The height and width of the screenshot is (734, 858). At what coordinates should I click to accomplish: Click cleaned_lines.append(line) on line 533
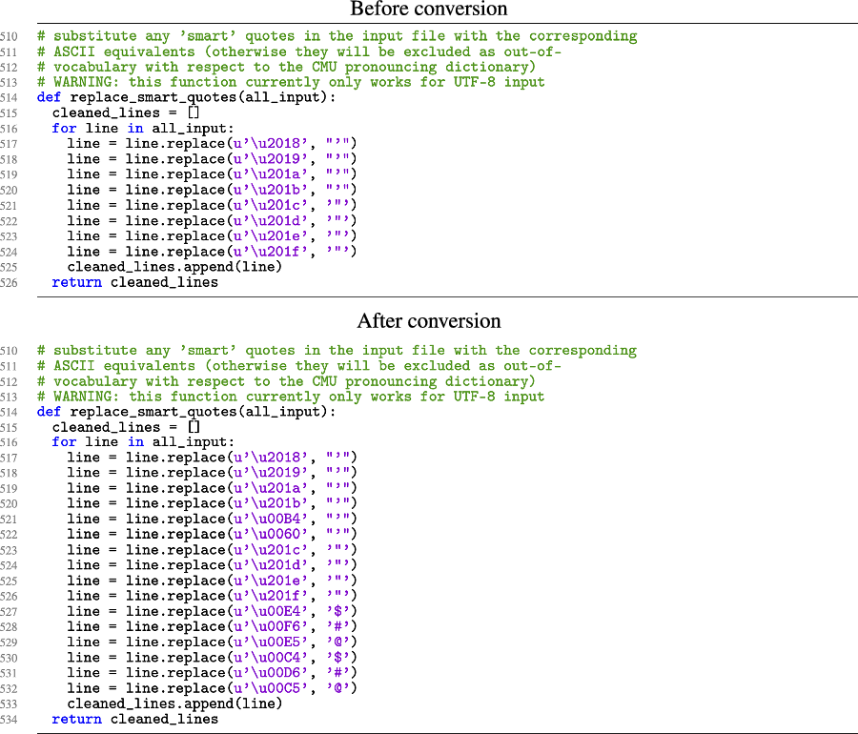point(174,703)
